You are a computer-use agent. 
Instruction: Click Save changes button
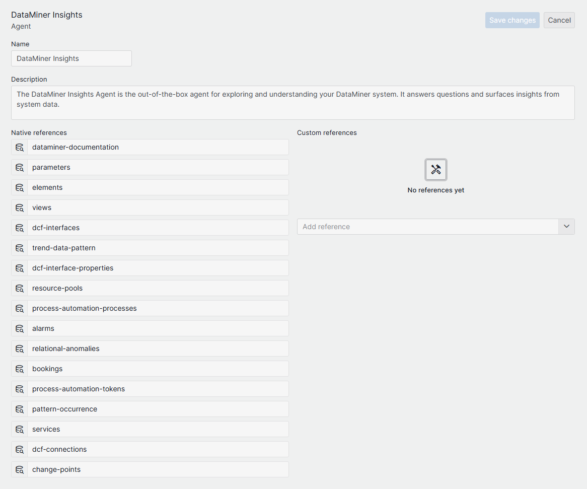coord(512,20)
